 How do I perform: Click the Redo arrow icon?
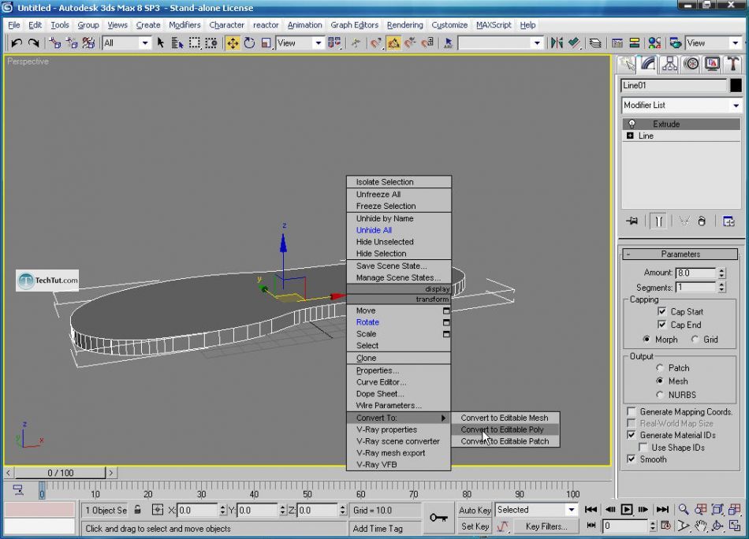33,43
